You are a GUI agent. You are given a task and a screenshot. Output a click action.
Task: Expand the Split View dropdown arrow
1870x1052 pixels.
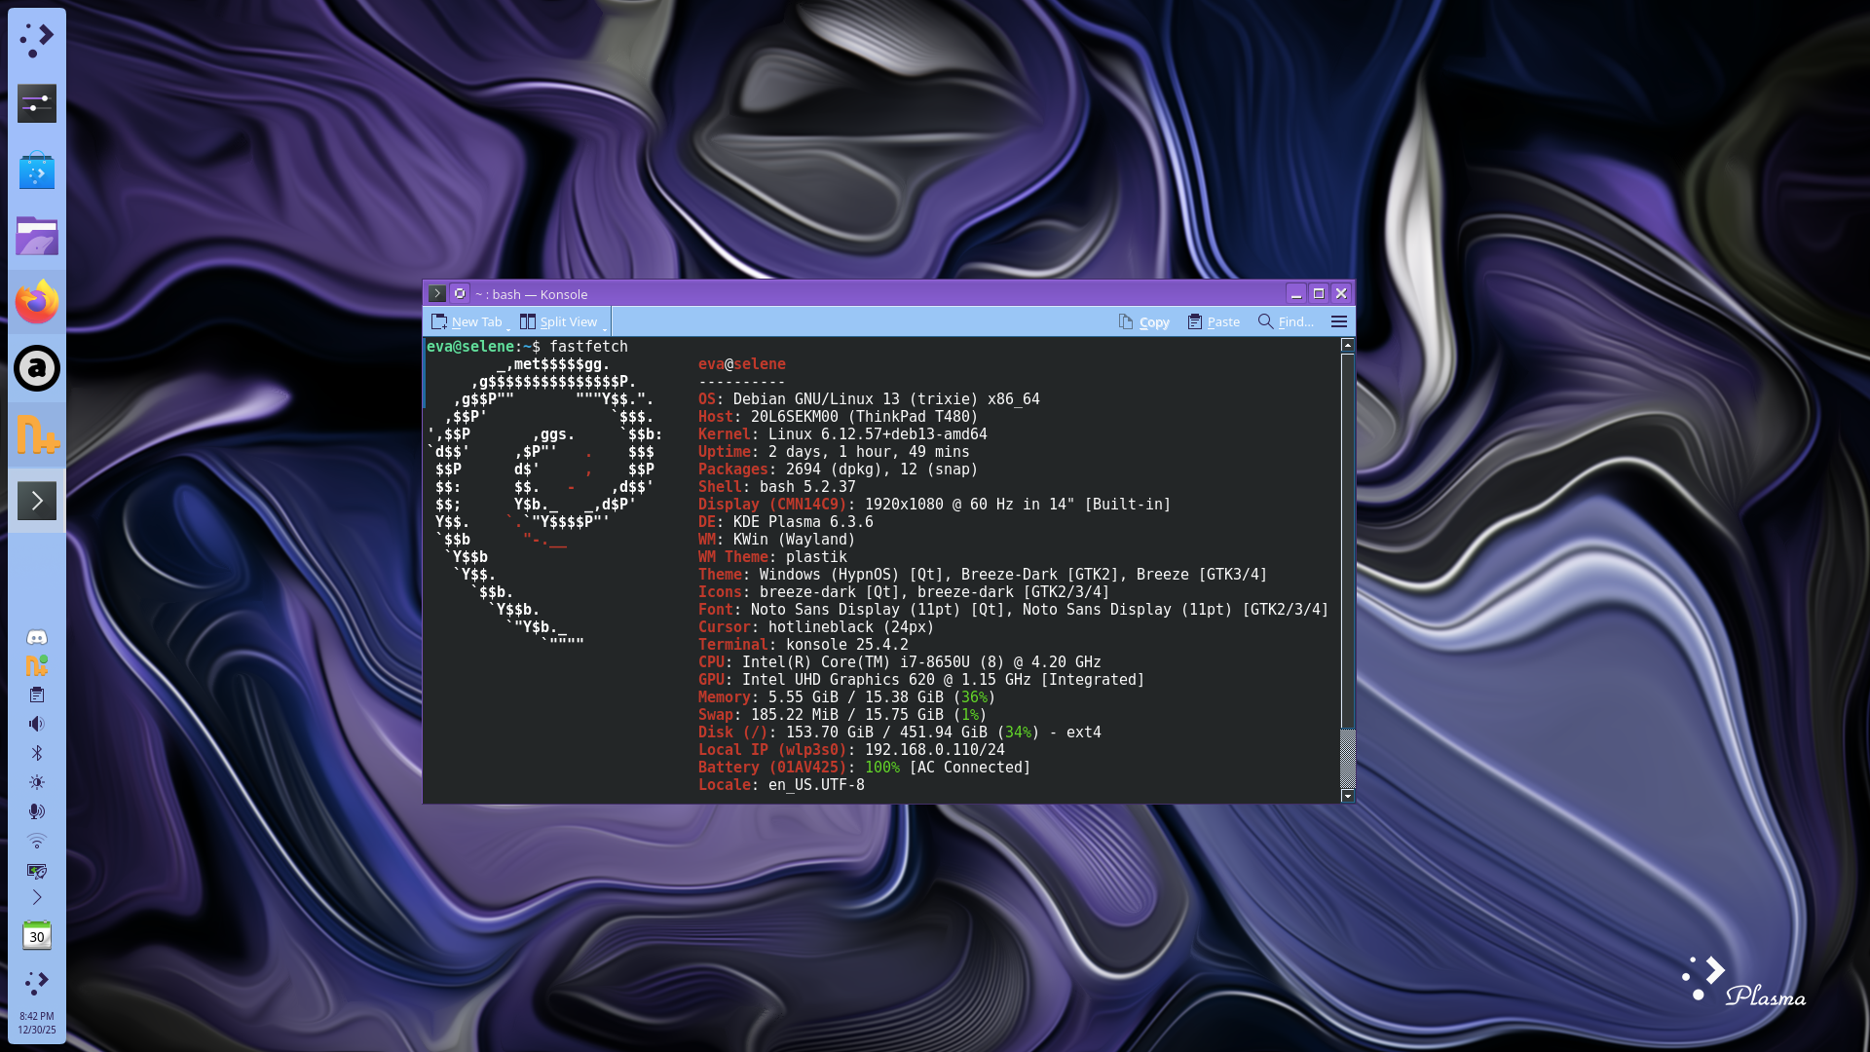[605, 326]
